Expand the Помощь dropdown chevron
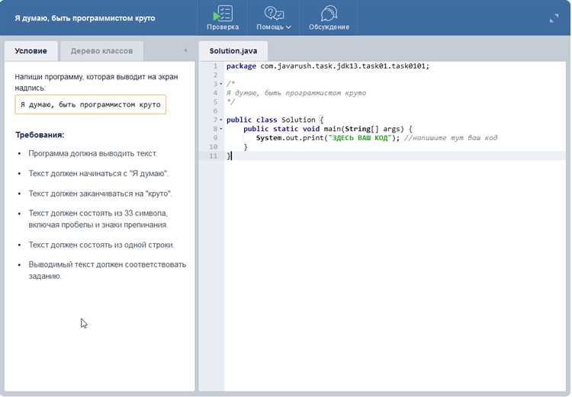Image resolution: width=572 pixels, height=397 pixels. (288, 27)
